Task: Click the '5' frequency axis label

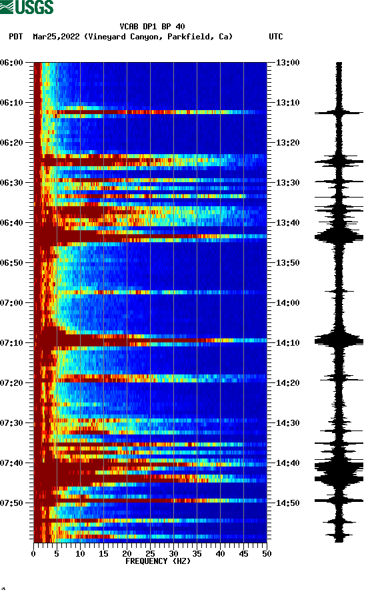Action: [x=57, y=554]
